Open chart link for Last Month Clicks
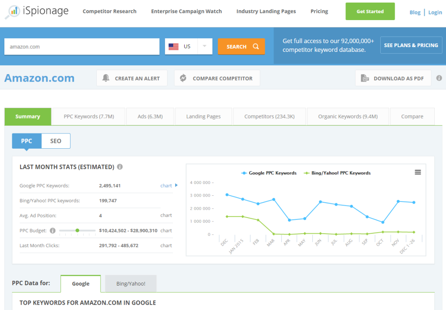Viewport: 446px width, 310px height. coord(166,245)
